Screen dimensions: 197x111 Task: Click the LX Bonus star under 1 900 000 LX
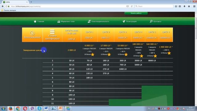[x=169, y=53]
